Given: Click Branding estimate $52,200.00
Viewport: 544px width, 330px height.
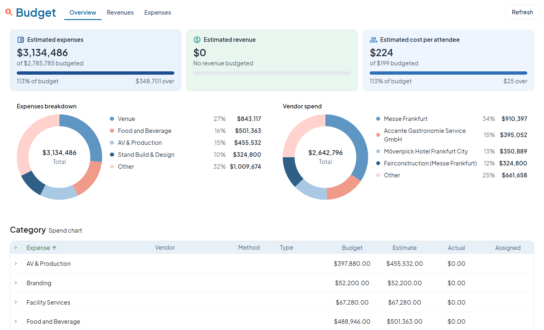Looking at the screenshot, I should point(405,283).
